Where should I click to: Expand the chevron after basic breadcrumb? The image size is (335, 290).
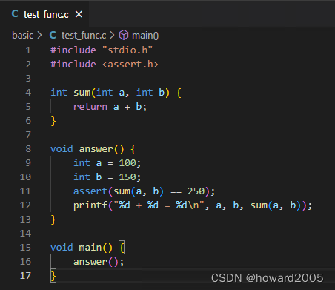point(39,35)
